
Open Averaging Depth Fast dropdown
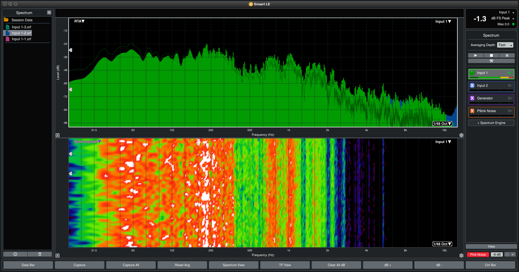coord(505,45)
